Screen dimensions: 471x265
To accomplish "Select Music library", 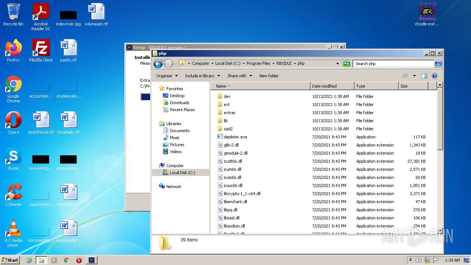I will coord(171,138).
